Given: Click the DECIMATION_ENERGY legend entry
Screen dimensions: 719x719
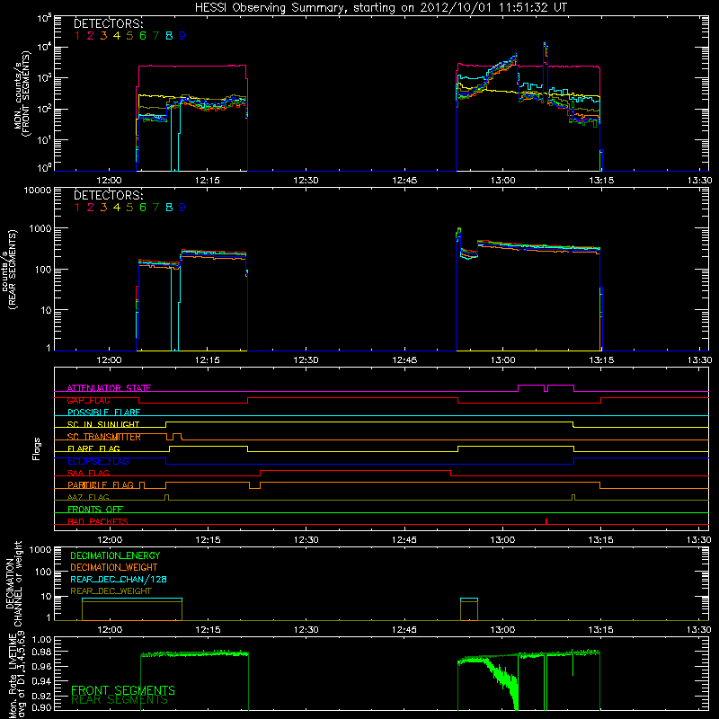Looking at the screenshot, I should pyautogui.click(x=115, y=555).
